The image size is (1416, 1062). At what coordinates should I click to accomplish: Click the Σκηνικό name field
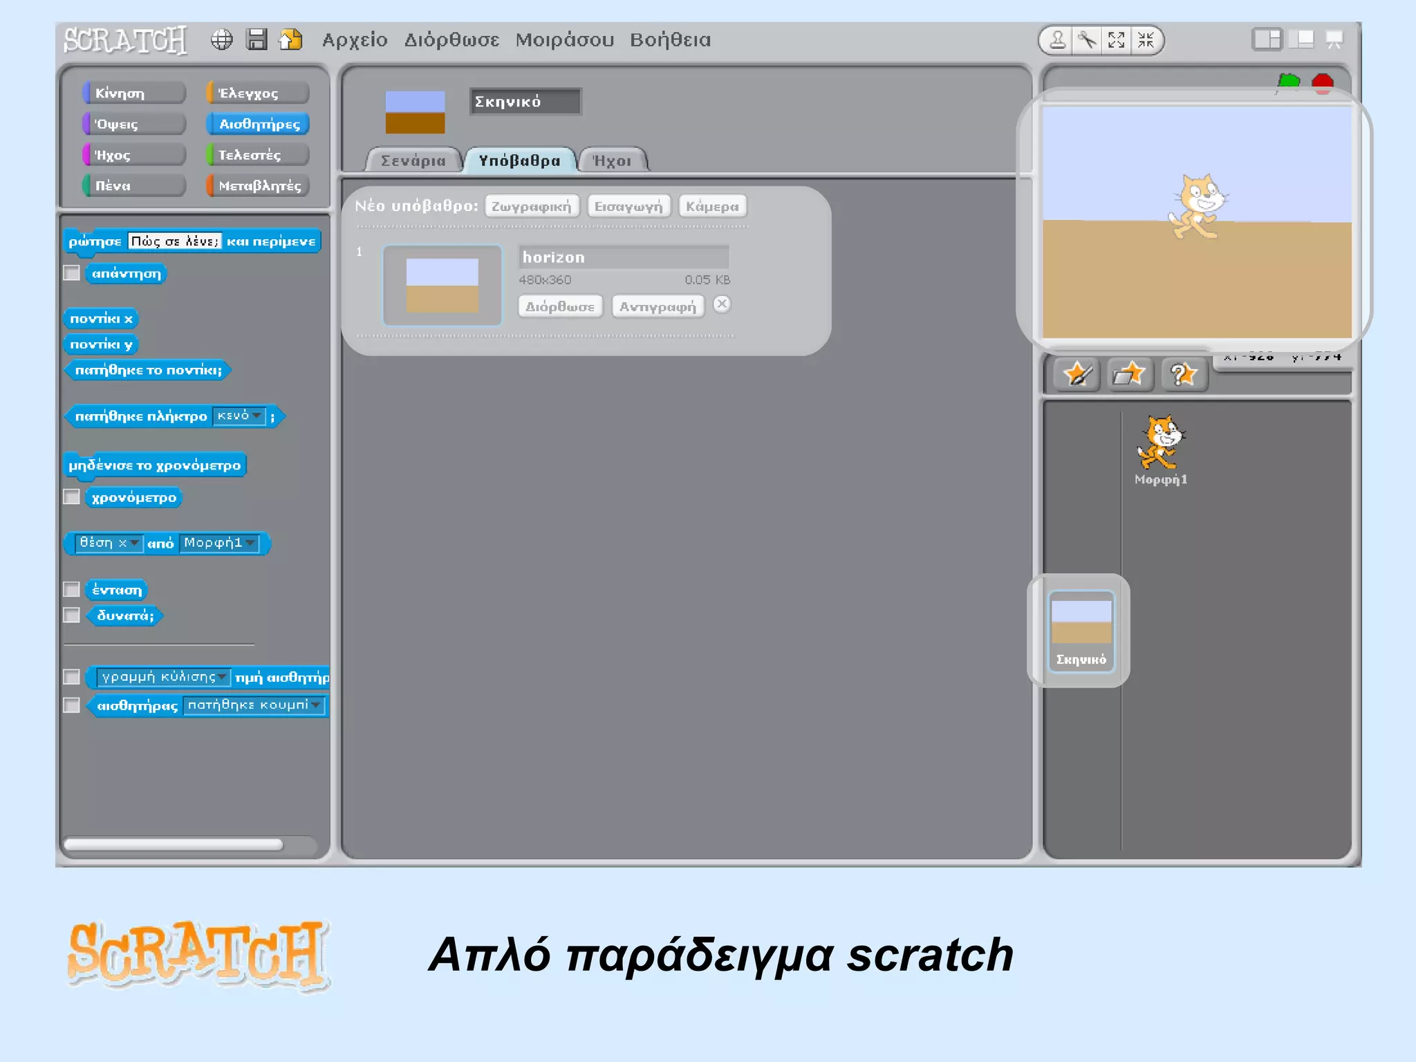[x=525, y=102]
